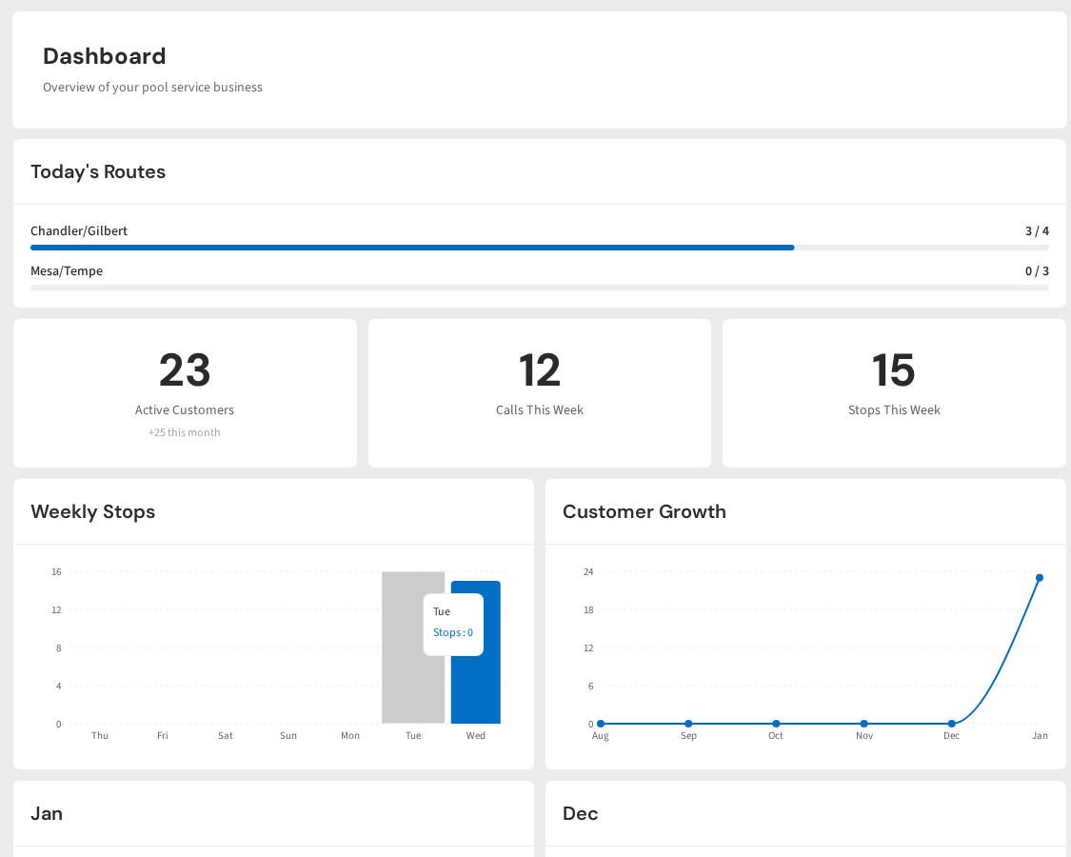
Task: Click the December data point on Customer Growth
Action: pyautogui.click(x=951, y=723)
